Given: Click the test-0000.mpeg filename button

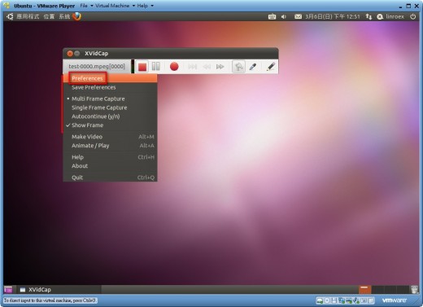Looking at the screenshot, I should tap(97, 66).
